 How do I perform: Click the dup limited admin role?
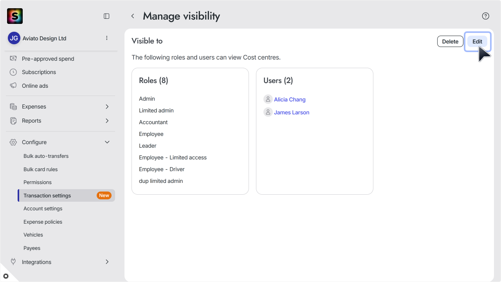point(161,181)
